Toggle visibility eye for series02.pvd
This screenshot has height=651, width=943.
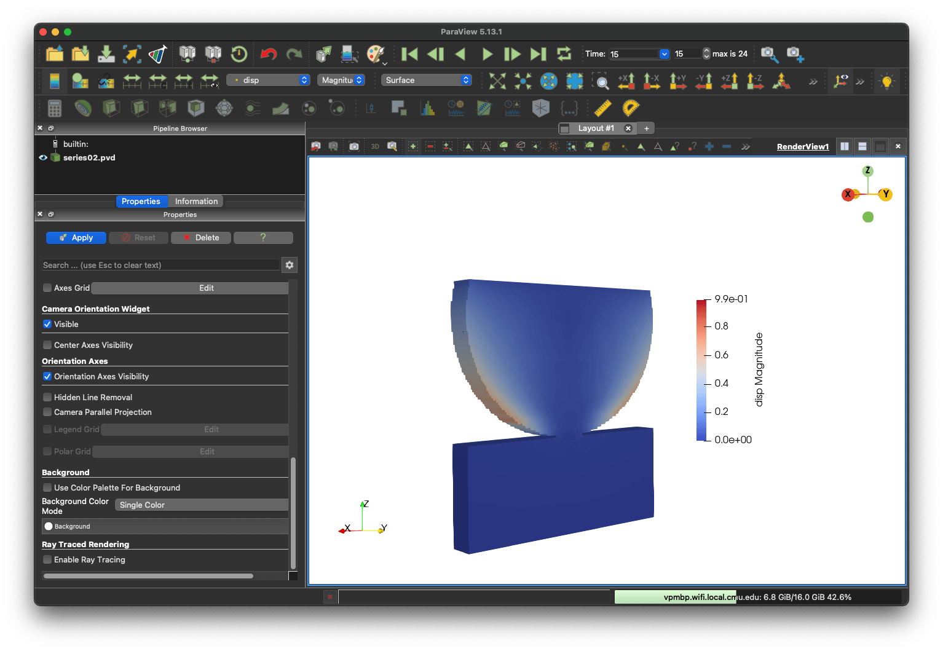(x=43, y=157)
